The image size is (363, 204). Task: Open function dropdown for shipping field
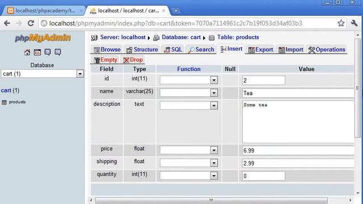(x=189, y=163)
